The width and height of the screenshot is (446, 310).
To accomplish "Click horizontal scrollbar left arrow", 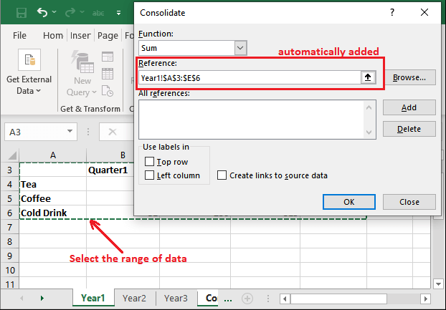I will [285, 299].
